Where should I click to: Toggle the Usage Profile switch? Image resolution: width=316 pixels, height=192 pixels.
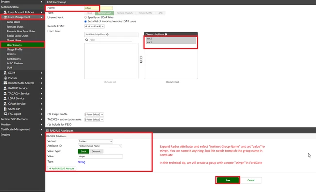pyautogui.click(x=49, y=114)
